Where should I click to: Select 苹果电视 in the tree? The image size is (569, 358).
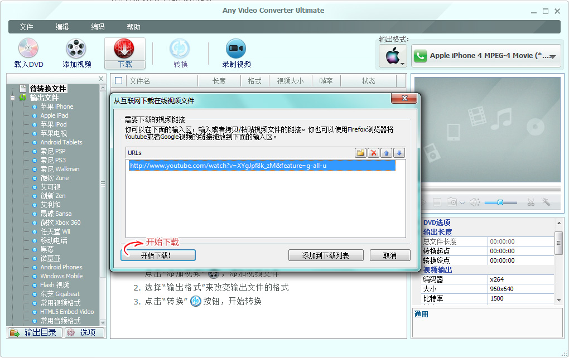click(x=54, y=133)
